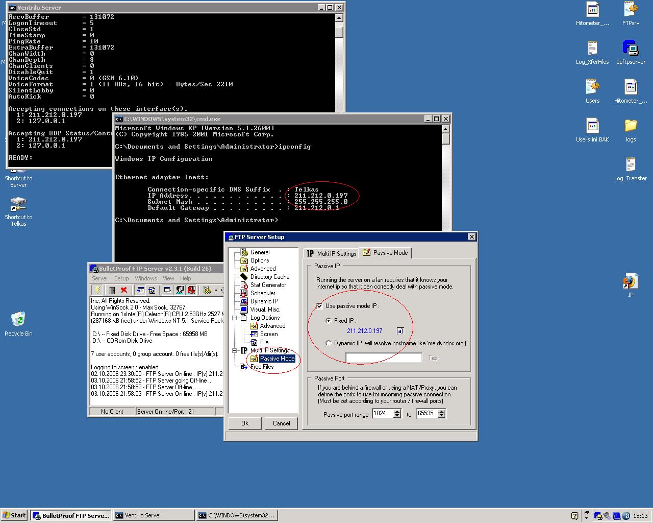The image size is (653, 523).
Task: Click the cmd.exe window scroll-up arrow
Action: tap(446, 128)
